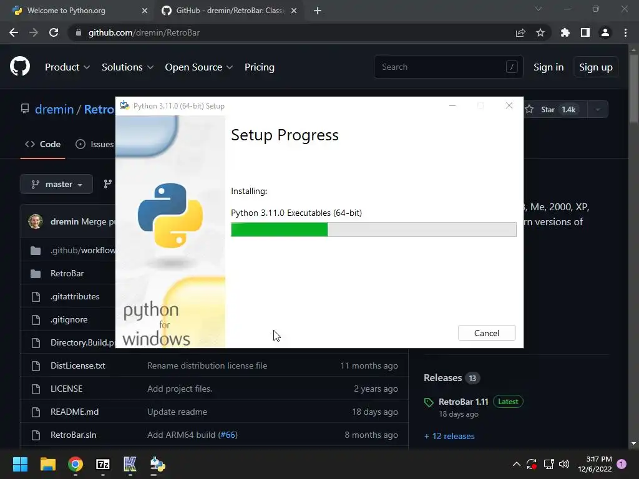This screenshot has width=639, height=479.
Task: Click 'Rename distribution license file' commit message
Action: click(x=207, y=365)
